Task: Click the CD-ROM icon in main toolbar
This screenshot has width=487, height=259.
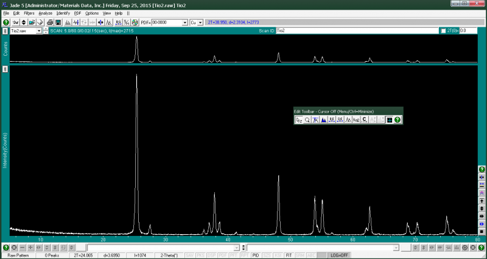Action: click(x=135, y=22)
